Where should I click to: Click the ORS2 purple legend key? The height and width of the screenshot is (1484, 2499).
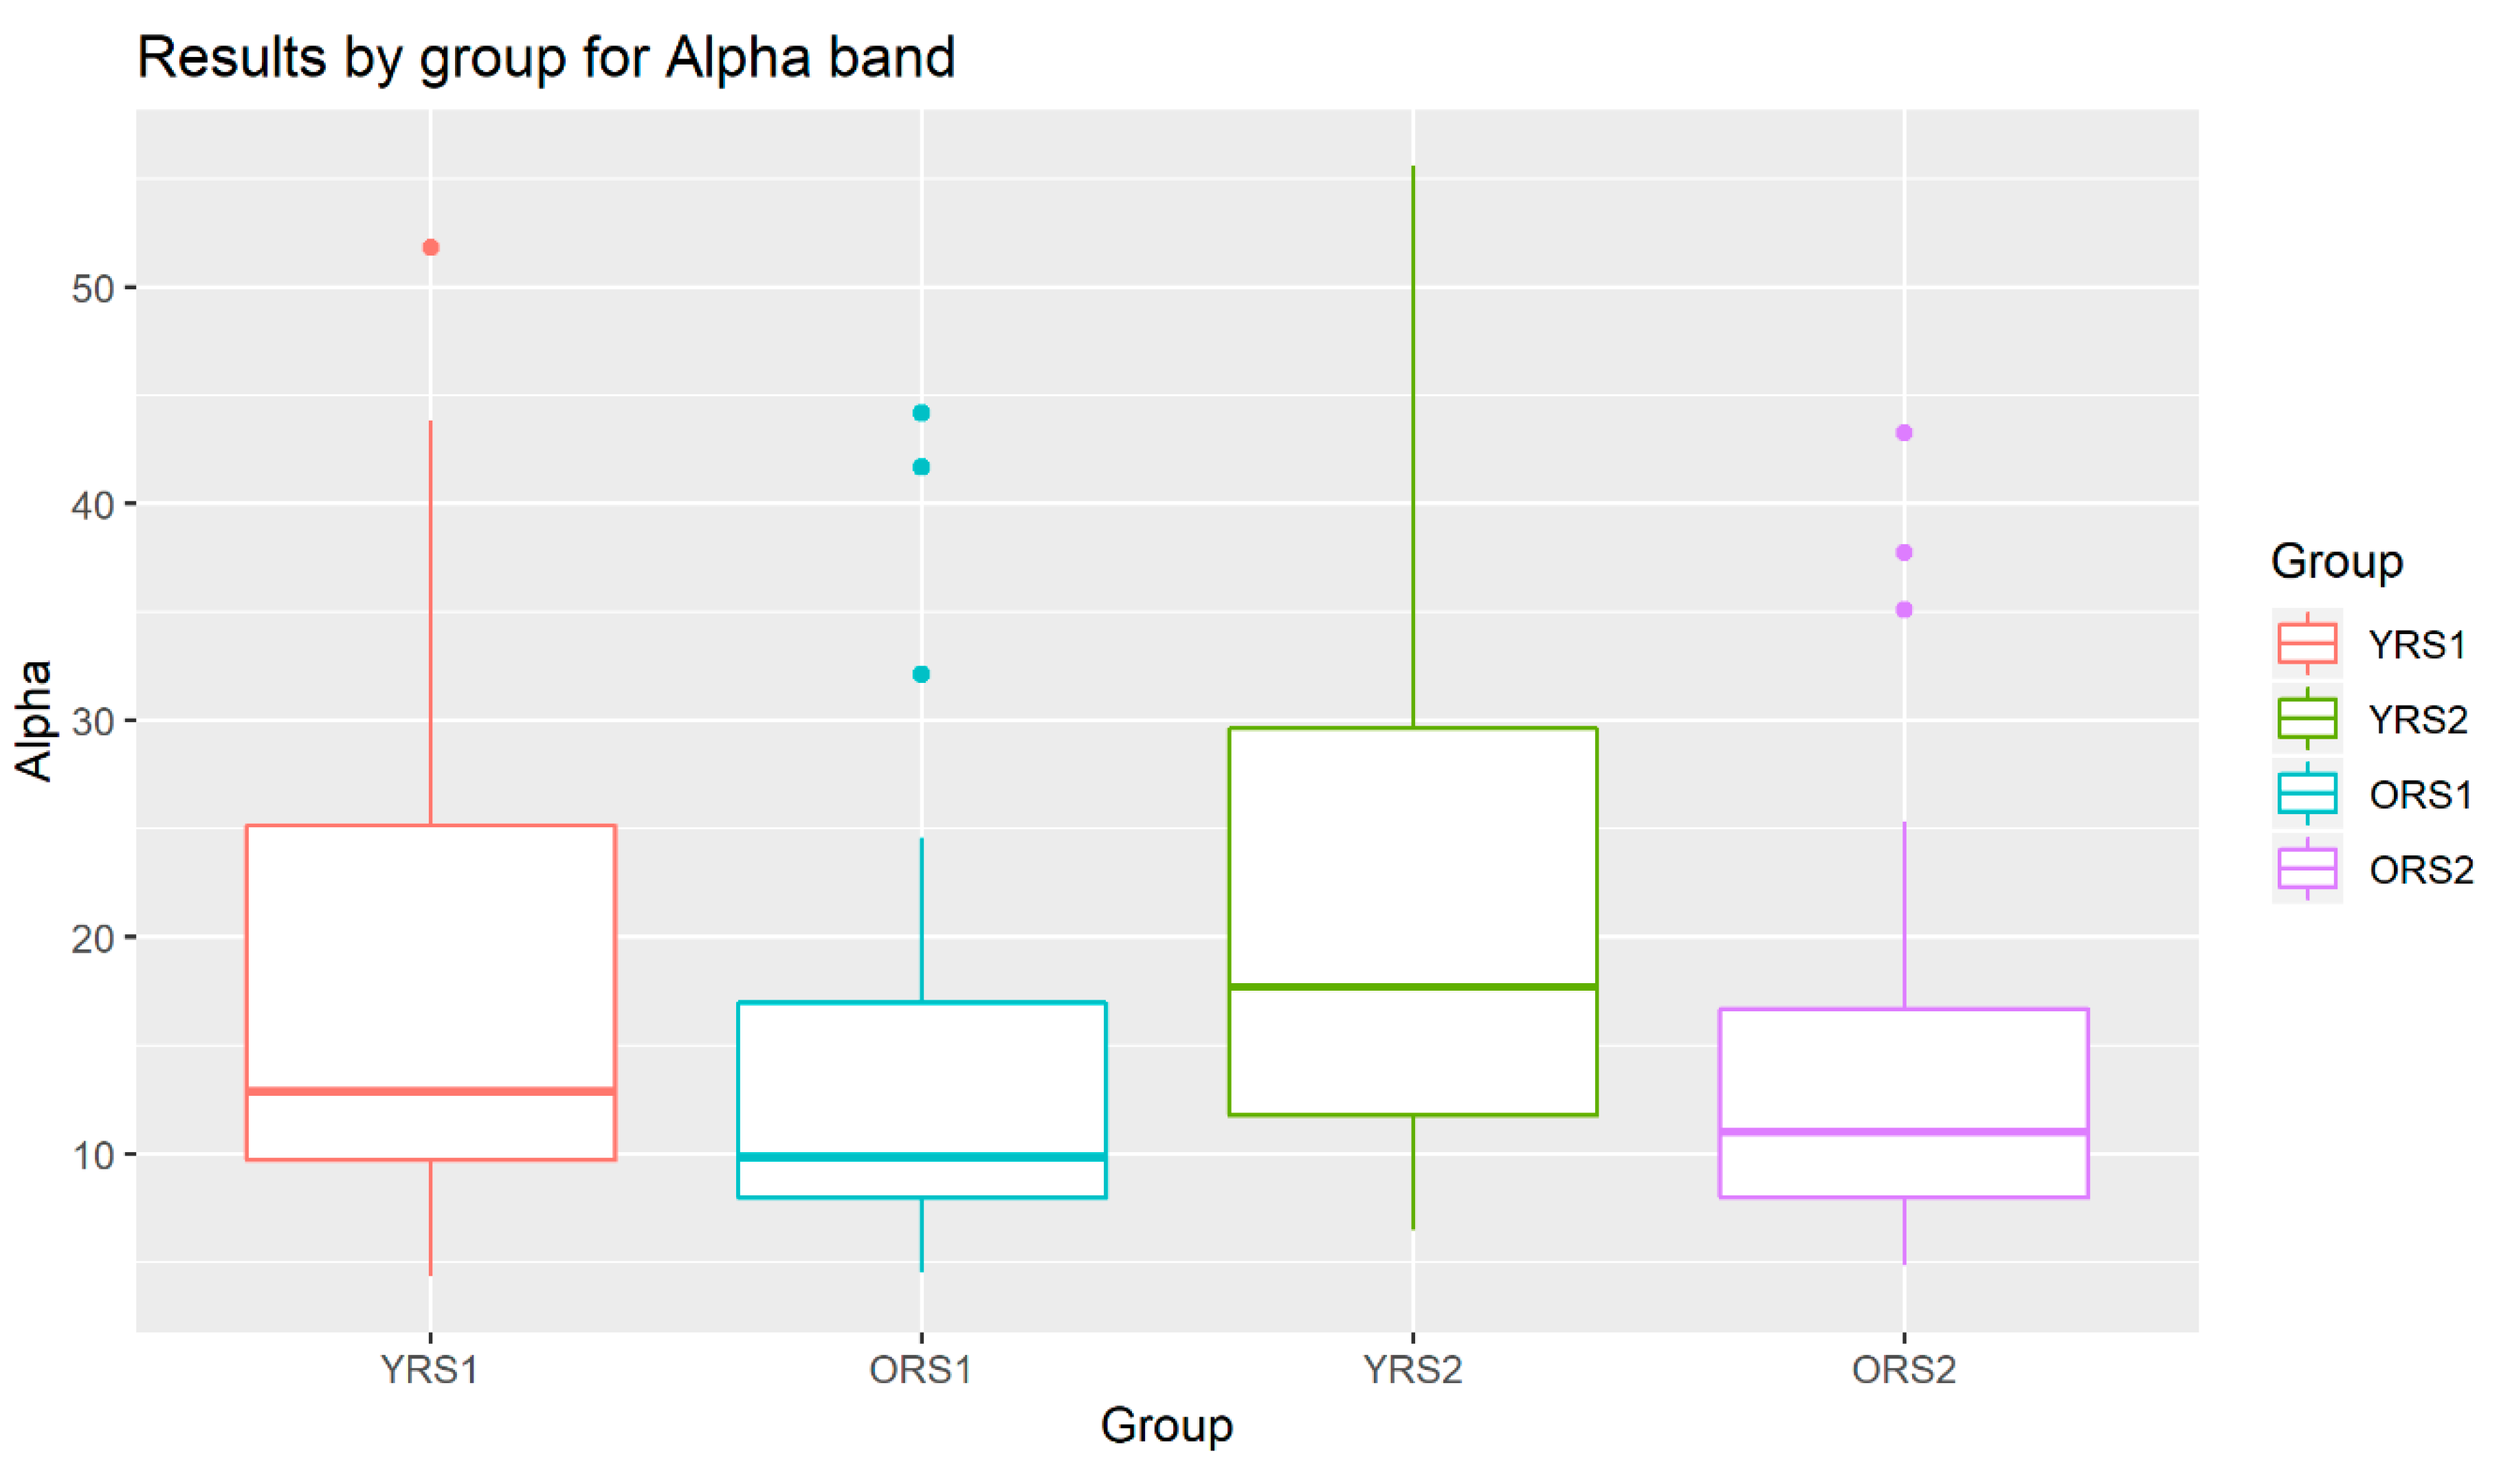pos(2306,868)
